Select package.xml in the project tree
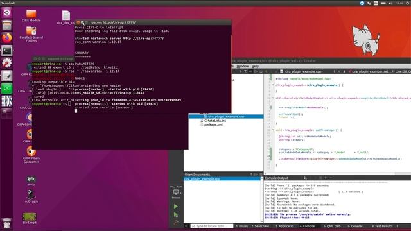Screen dimensions: 411x231 pos(213,124)
